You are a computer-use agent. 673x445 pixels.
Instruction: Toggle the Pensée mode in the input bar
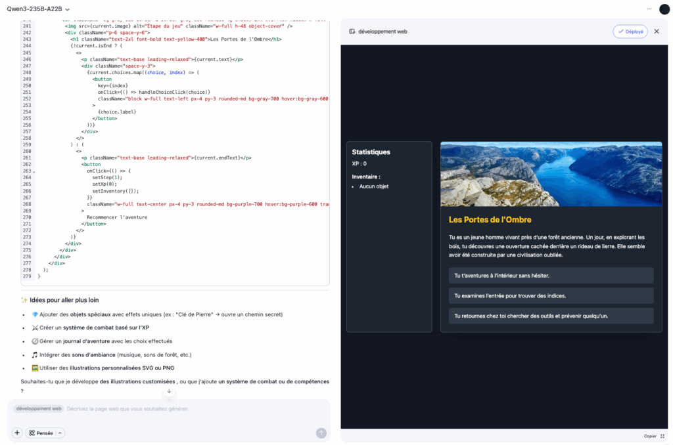tap(41, 433)
